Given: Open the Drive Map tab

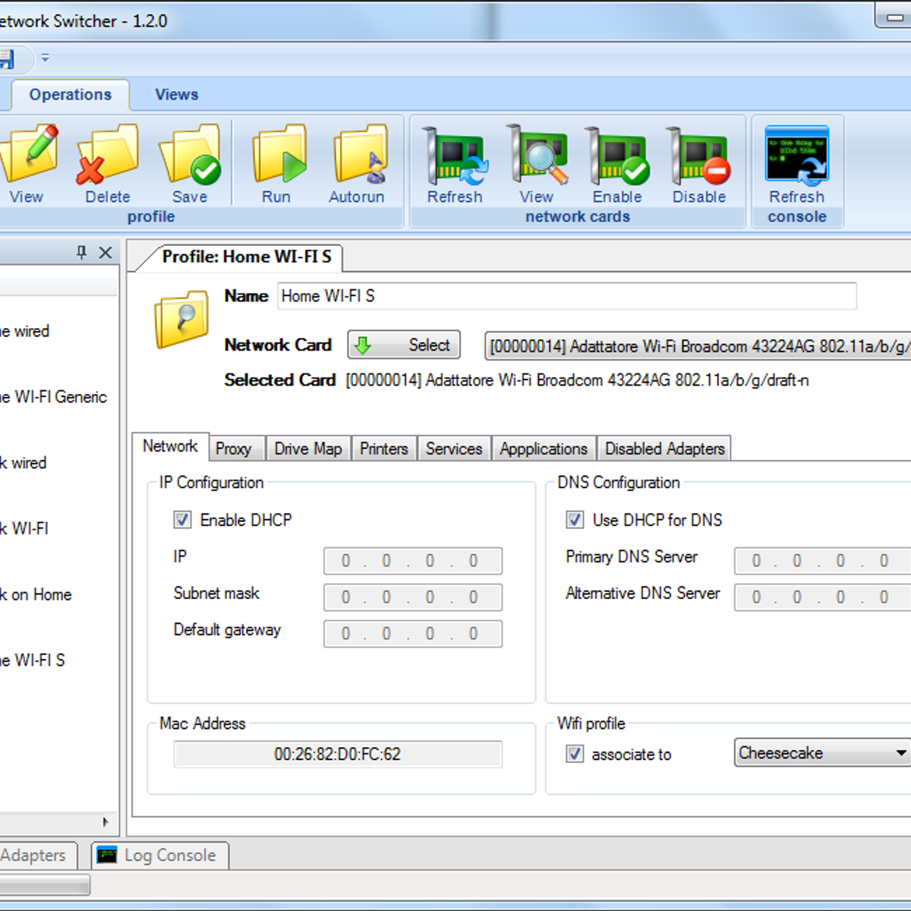Looking at the screenshot, I should 308,449.
